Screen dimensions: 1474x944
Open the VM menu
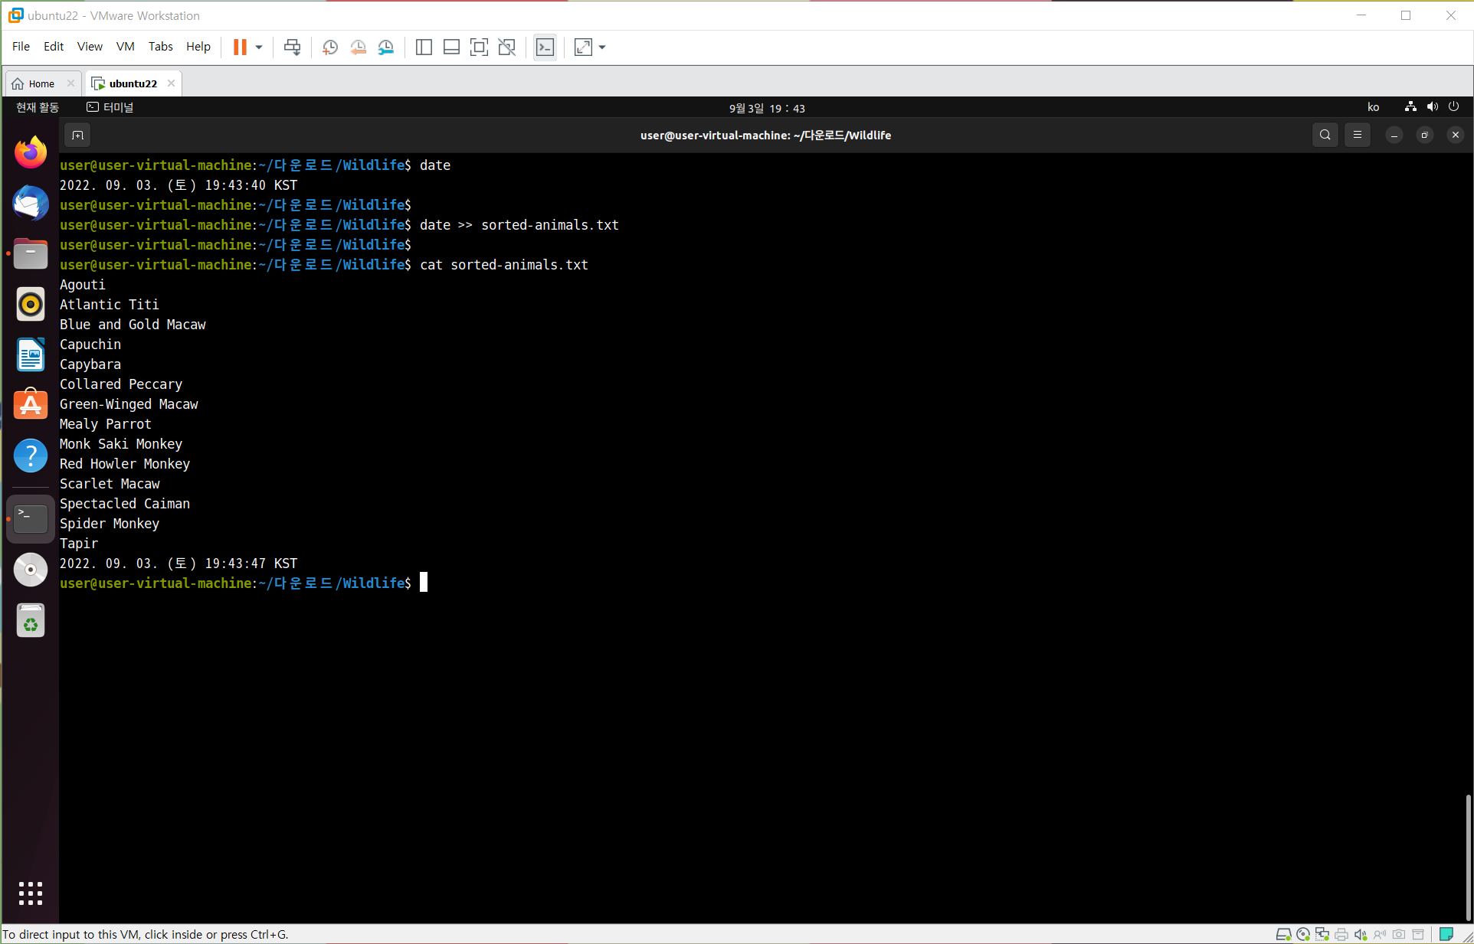(125, 47)
